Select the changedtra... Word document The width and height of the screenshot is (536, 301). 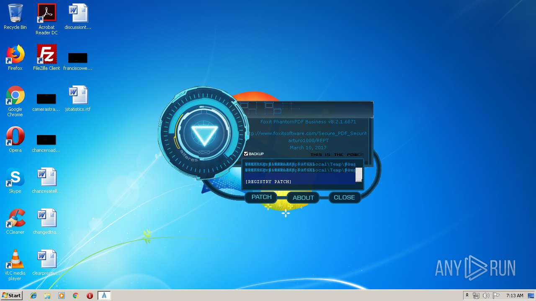pos(46,222)
